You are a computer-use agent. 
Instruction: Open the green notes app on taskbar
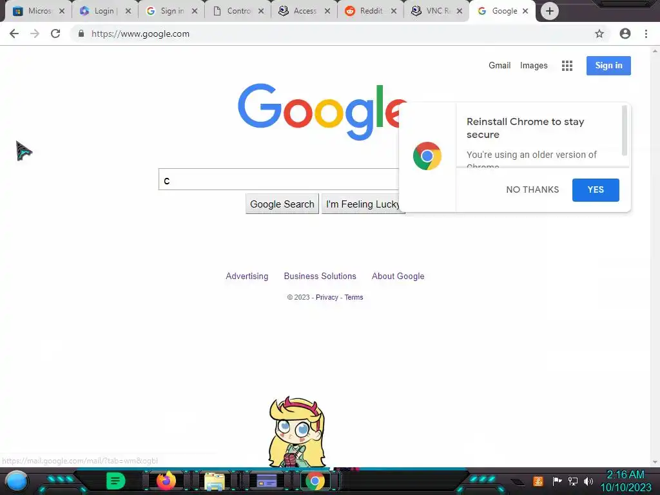pyautogui.click(x=115, y=481)
